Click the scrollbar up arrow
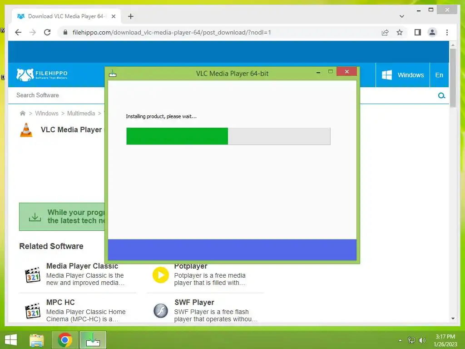This screenshot has width=465, height=349. 453,45
